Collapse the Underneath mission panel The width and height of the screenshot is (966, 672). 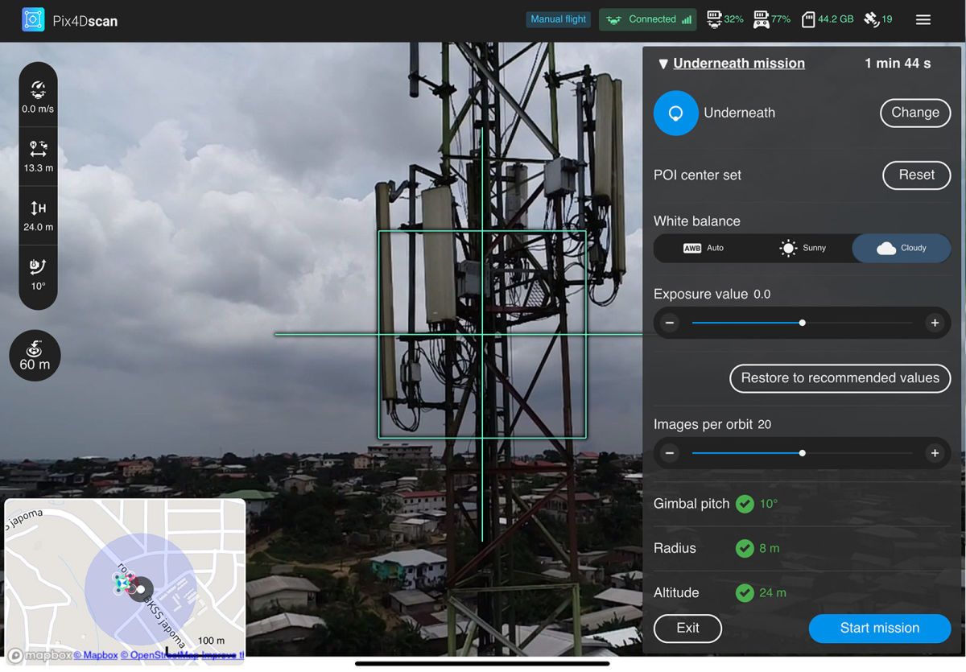click(663, 63)
